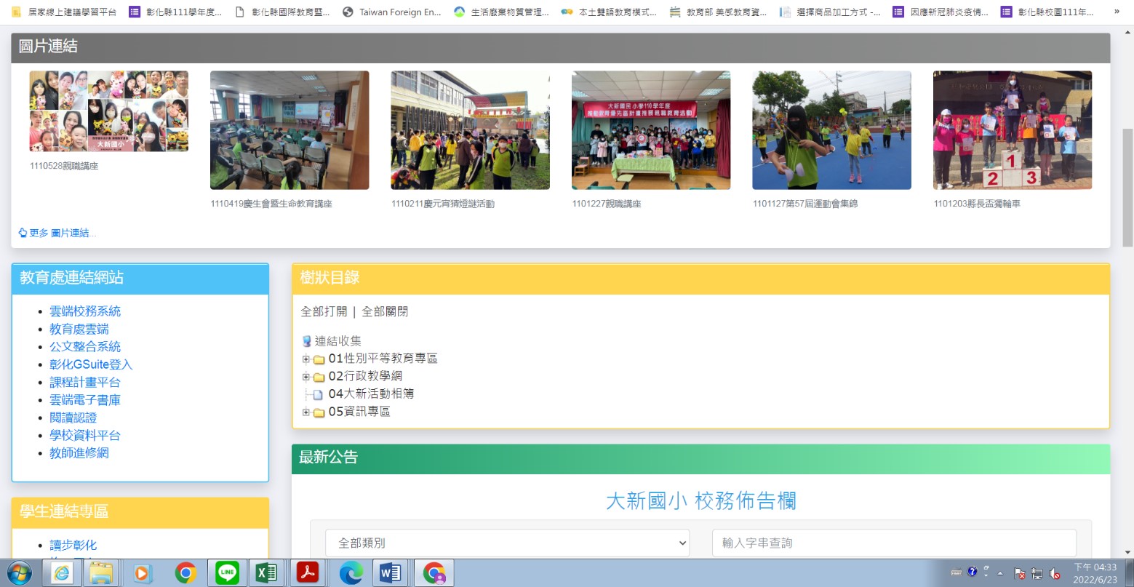Open Windows Media Player from the taskbar
The height and width of the screenshot is (587, 1134).
[x=143, y=573]
